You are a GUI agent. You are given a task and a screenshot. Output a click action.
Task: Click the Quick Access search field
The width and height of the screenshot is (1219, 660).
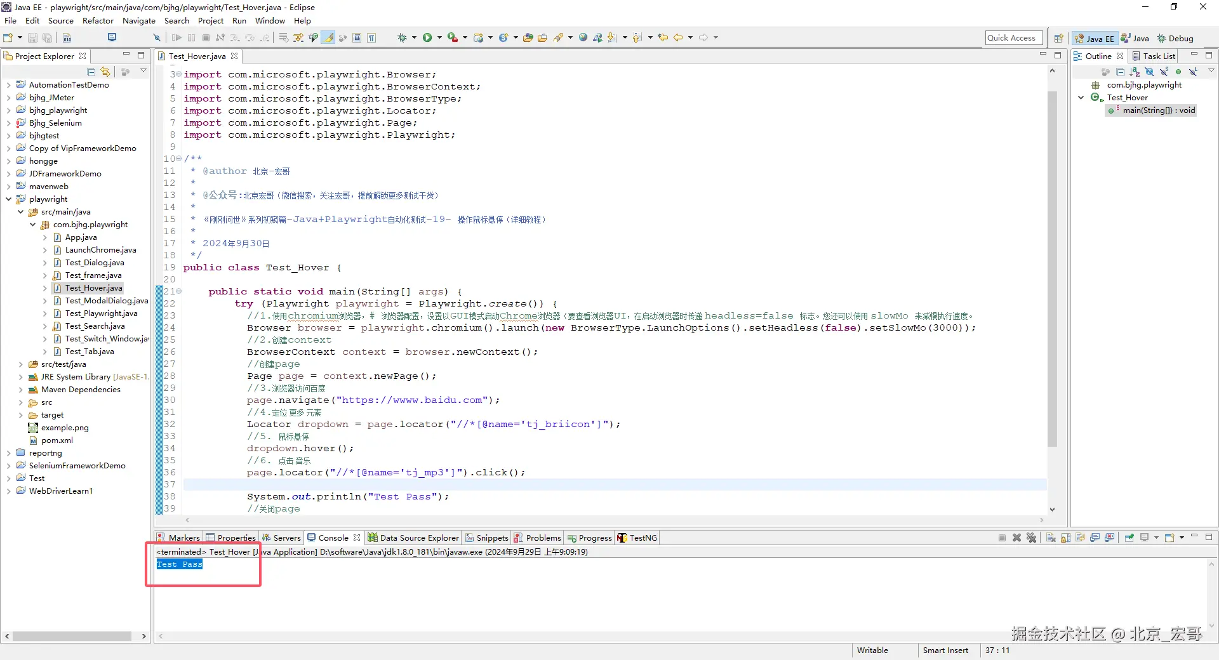click(1014, 38)
